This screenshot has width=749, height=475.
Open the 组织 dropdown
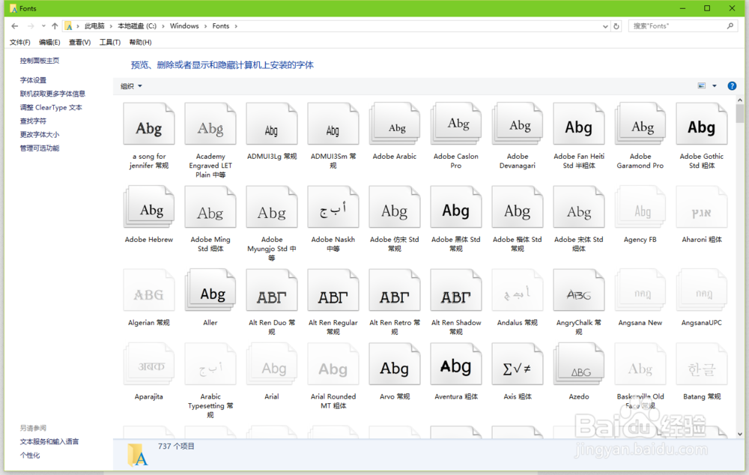tap(131, 86)
